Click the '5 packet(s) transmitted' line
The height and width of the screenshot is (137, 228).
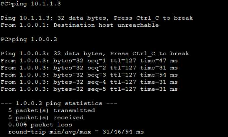[x=52, y=111]
